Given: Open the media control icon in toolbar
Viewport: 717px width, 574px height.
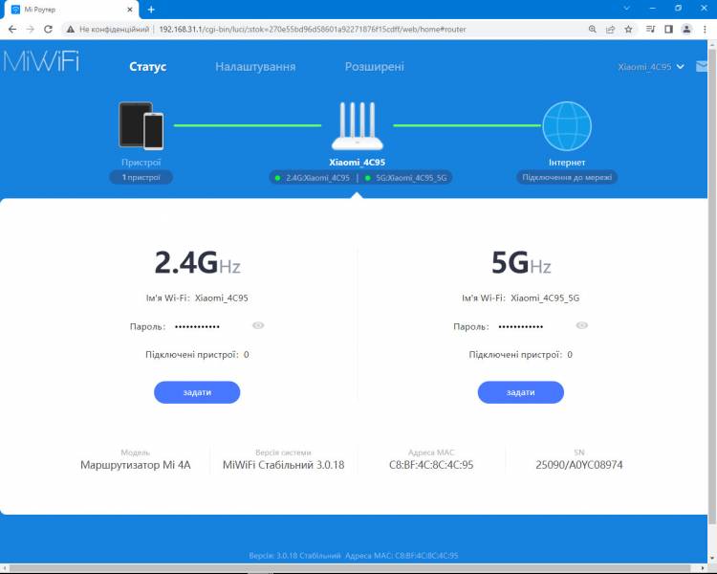Looking at the screenshot, I should pyautogui.click(x=650, y=30).
